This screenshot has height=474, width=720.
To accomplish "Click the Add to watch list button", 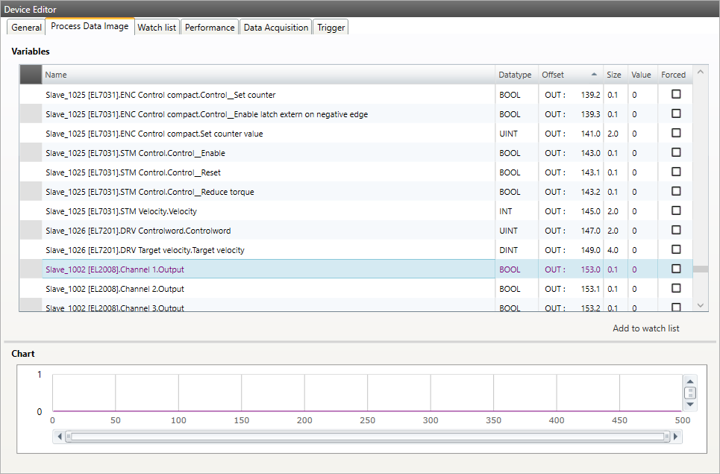I will click(645, 328).
